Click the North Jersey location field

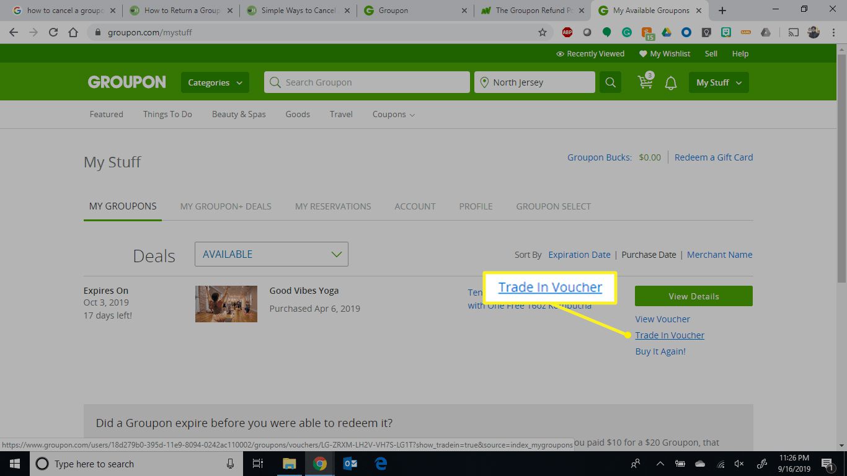pyautogui.click(x=534, y=82)
